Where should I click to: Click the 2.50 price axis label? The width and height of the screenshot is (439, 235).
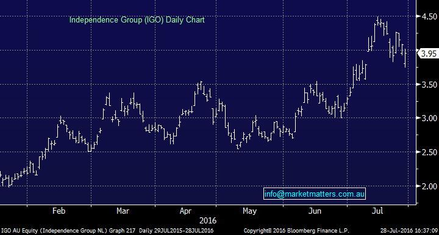tap(429, 152)
